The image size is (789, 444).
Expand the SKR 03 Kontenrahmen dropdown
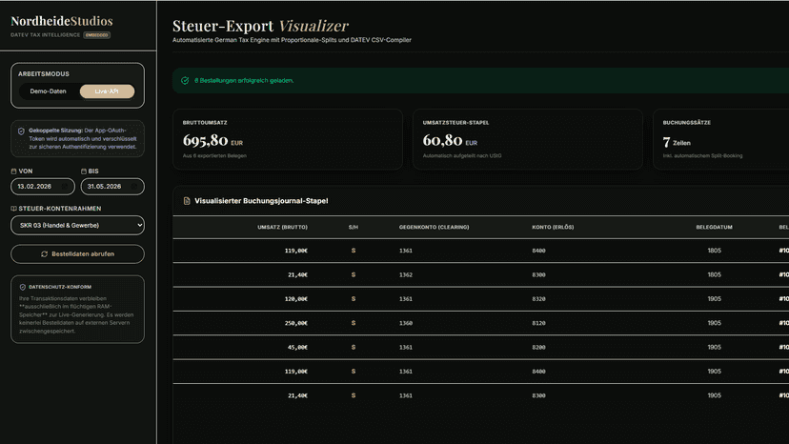pyautogui.click(x=77, y=225)
